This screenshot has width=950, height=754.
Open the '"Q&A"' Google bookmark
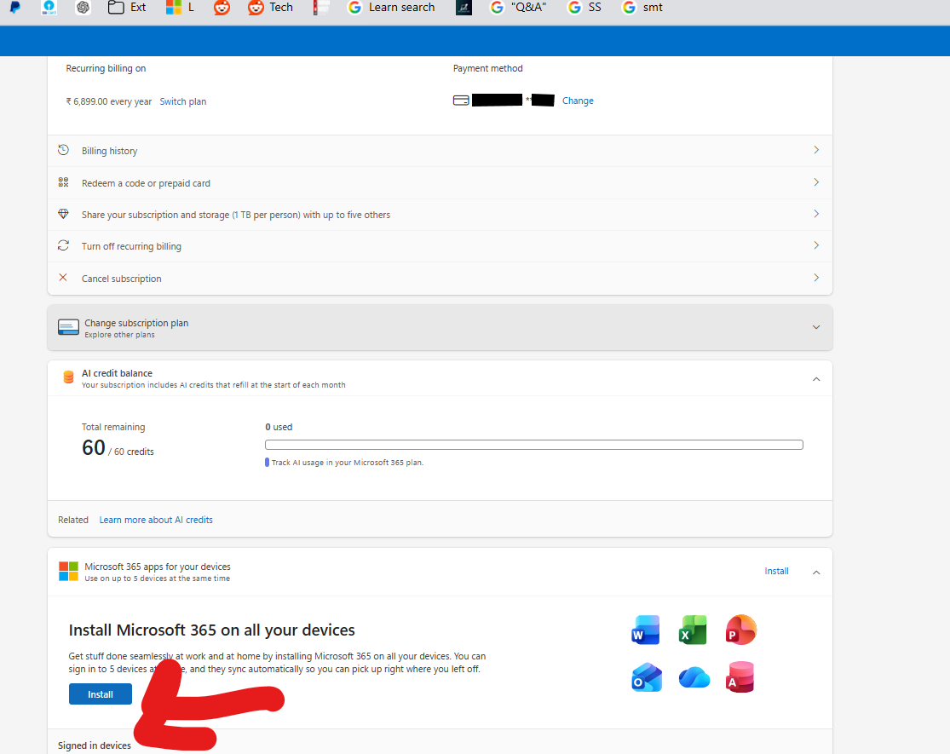pyautogui.click(x=519, y=8)
